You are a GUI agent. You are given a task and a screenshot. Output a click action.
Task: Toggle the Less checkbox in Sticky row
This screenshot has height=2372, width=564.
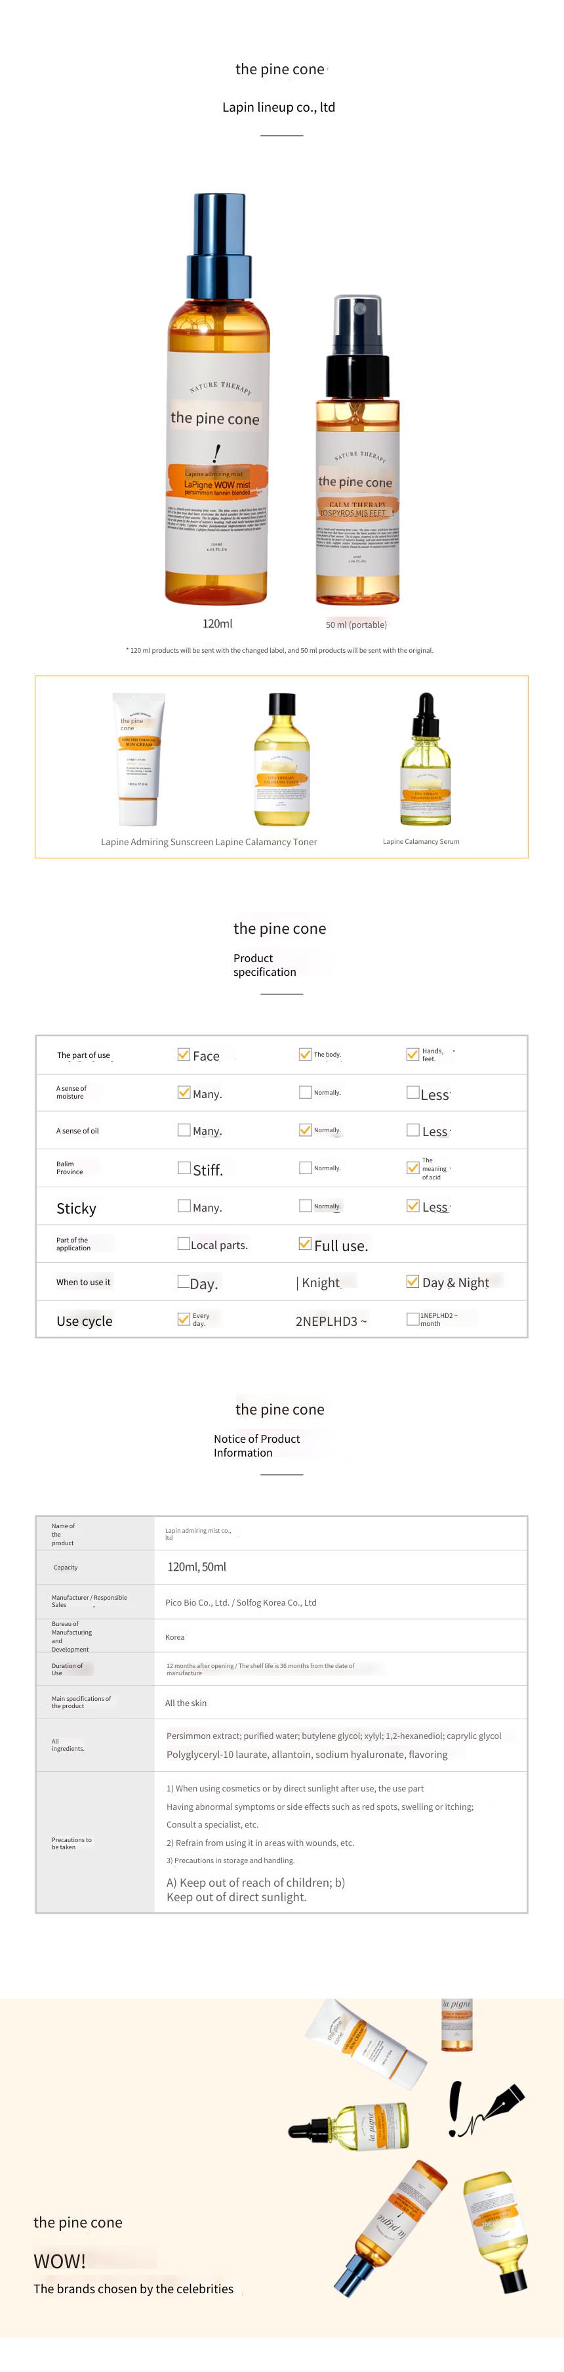(413, 1205)
